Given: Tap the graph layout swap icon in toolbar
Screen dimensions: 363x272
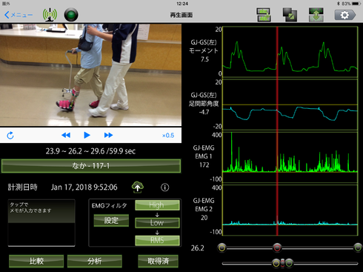Looking at the screenshot, I should (x=264, y=15).
